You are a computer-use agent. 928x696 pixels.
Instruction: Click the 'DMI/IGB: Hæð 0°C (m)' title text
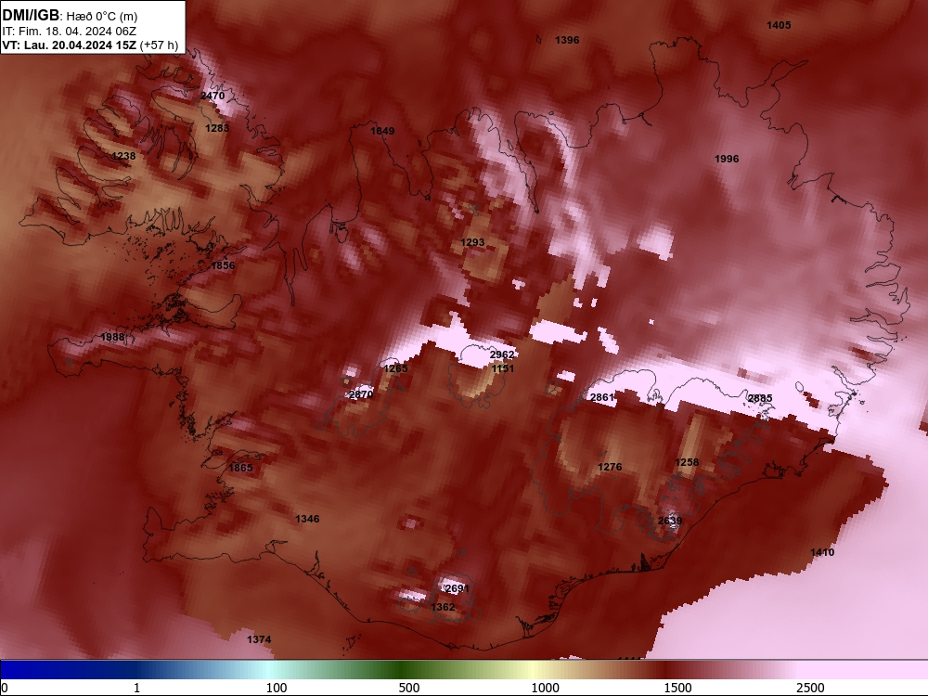[70, 16]
